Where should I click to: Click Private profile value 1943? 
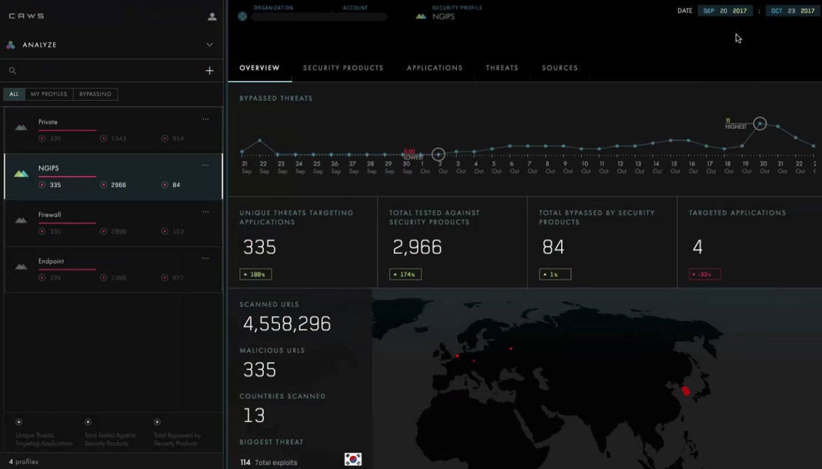click(118, 138)
